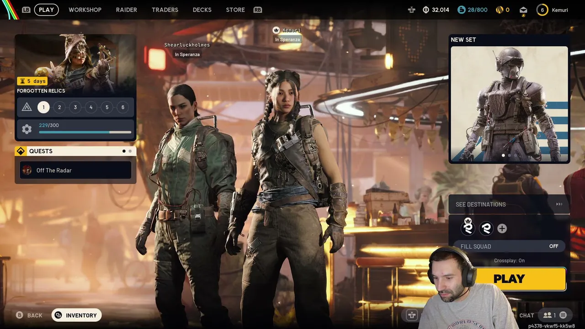Image resolution: width=585 pixels, height=329 pixels.
Task: Select relic stage 5
Action: coord(107,107)
